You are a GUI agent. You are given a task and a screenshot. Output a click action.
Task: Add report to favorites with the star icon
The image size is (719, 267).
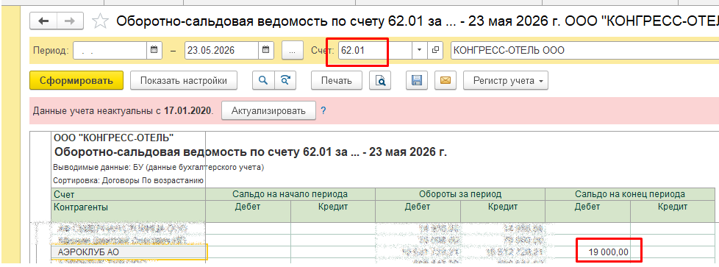click(x=100, y=21)
